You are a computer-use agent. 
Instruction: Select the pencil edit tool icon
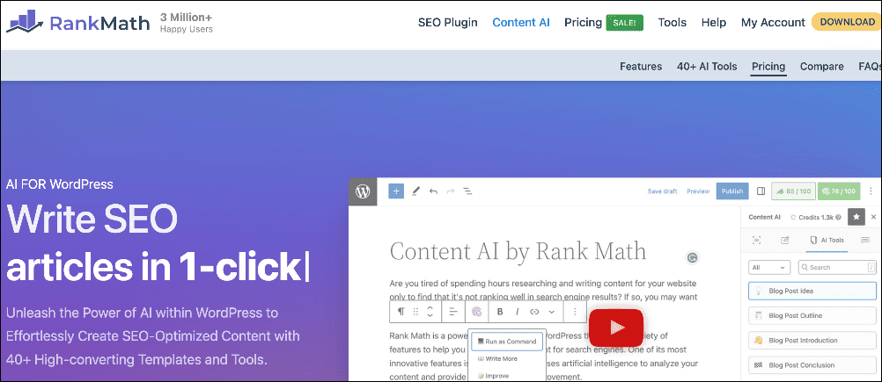coord(415,191)
